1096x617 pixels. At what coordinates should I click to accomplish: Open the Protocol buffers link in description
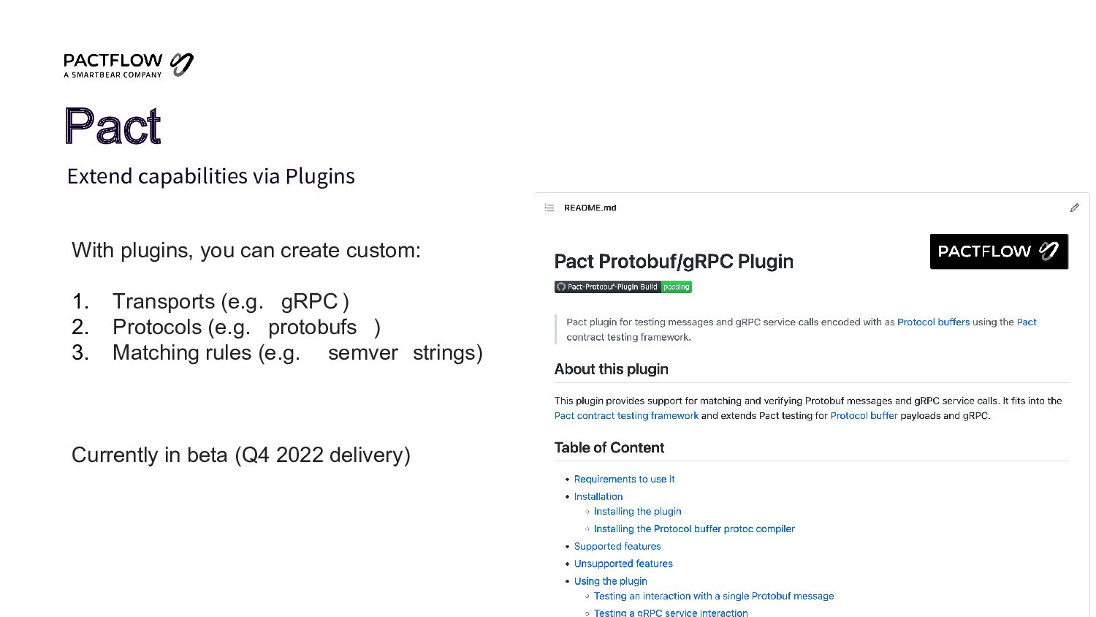[933, 322]
